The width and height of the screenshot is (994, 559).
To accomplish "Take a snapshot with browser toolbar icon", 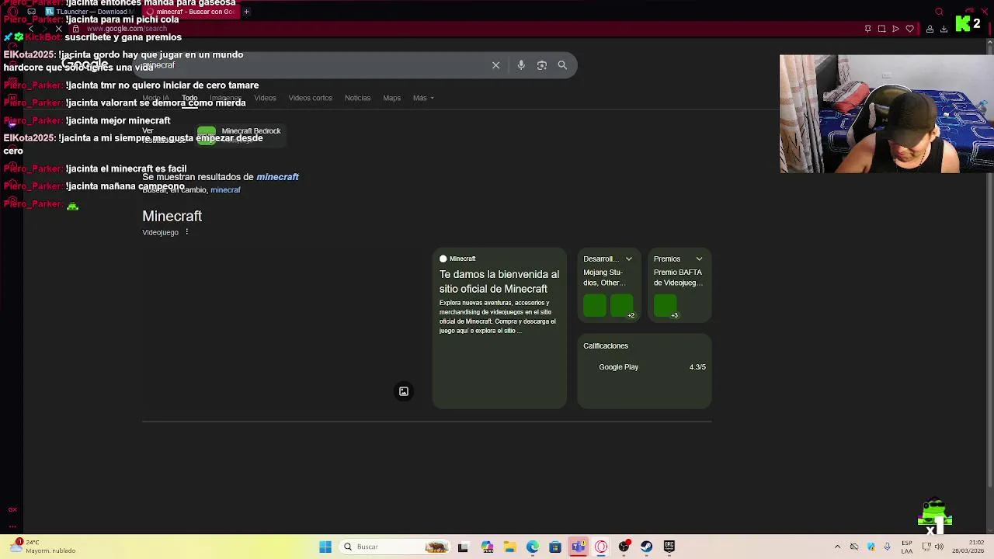I will [x=881, y=29].
